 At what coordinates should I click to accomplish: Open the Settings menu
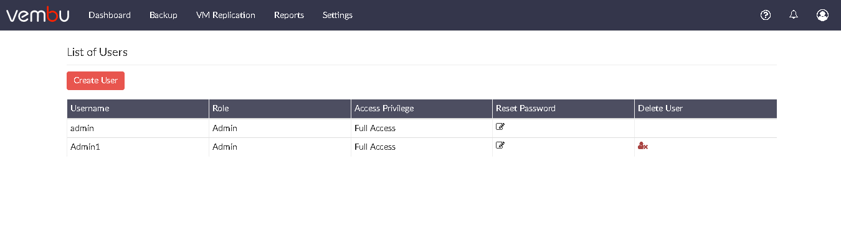point(338,15)
